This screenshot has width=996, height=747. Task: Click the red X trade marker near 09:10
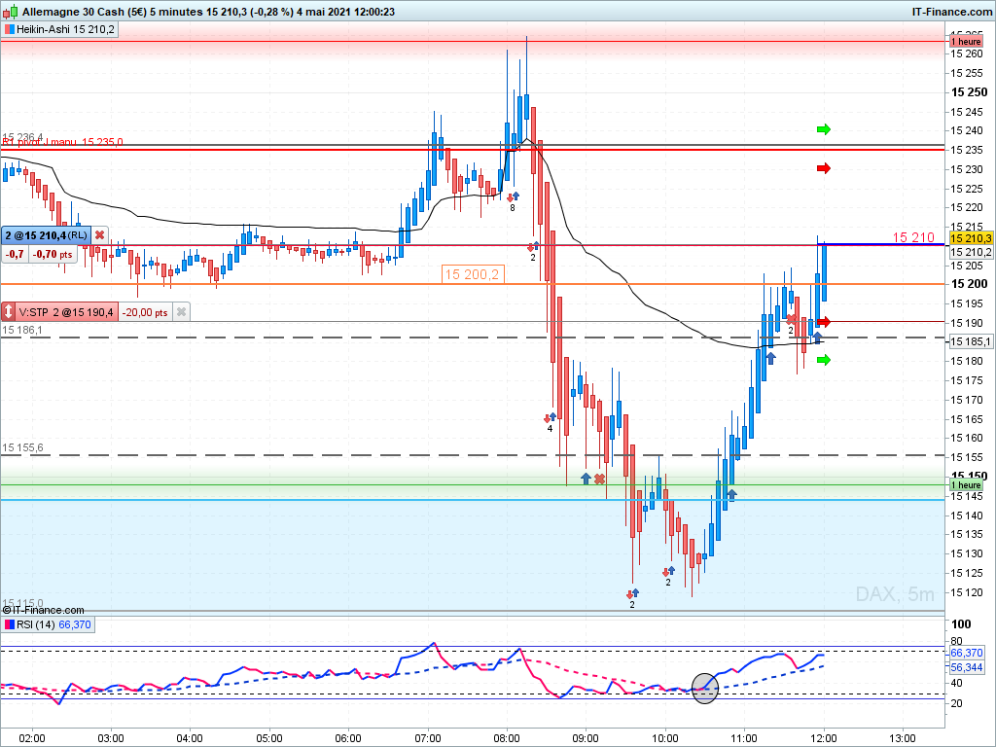coord(599,479)
